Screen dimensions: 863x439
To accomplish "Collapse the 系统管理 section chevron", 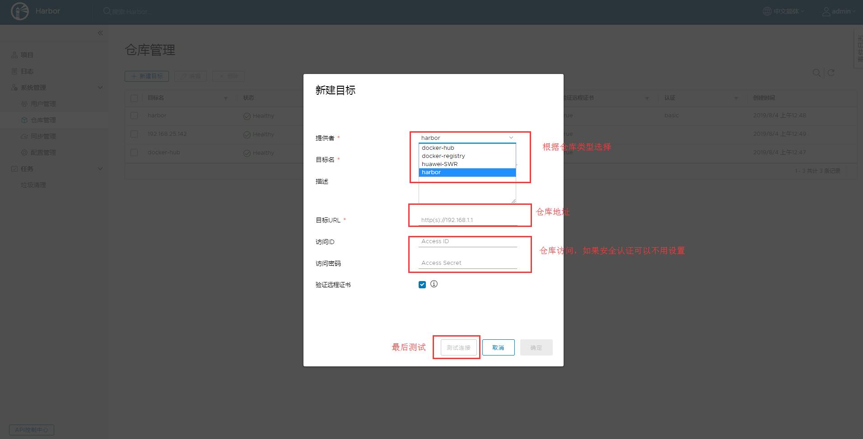I will point(100,88).
